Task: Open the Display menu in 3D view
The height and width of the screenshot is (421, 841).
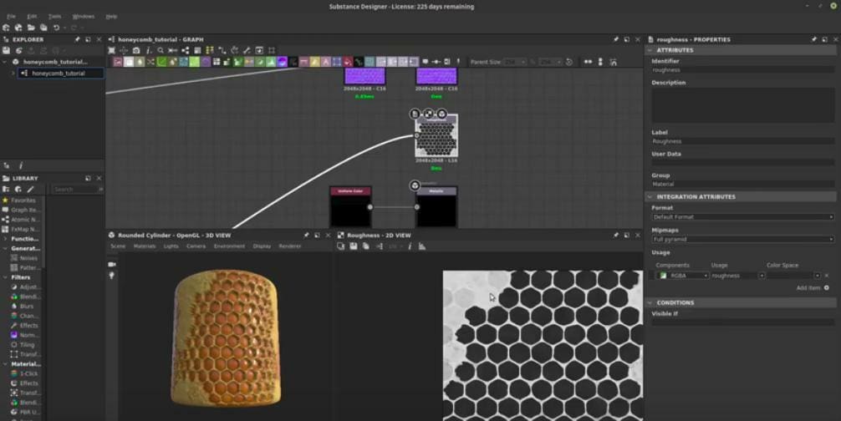Action: 262,246
